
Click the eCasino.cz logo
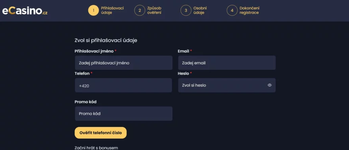(x=25, y=11)
